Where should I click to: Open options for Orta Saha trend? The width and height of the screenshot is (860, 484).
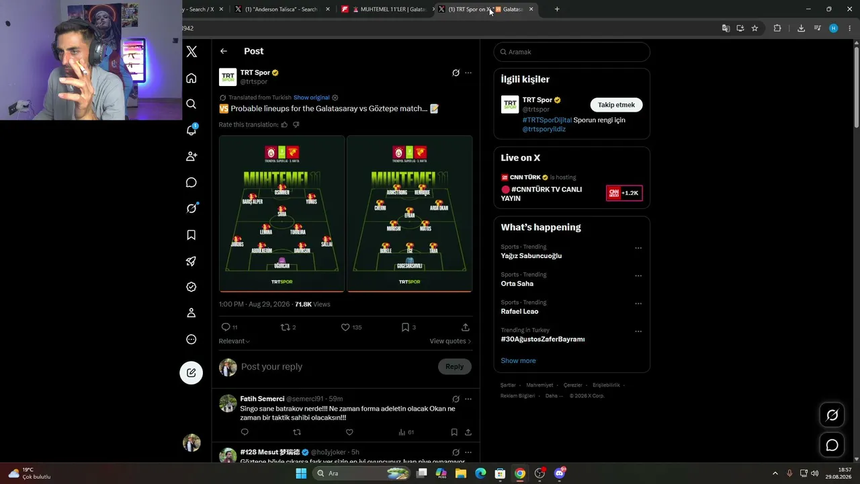[x=638, y=276]
